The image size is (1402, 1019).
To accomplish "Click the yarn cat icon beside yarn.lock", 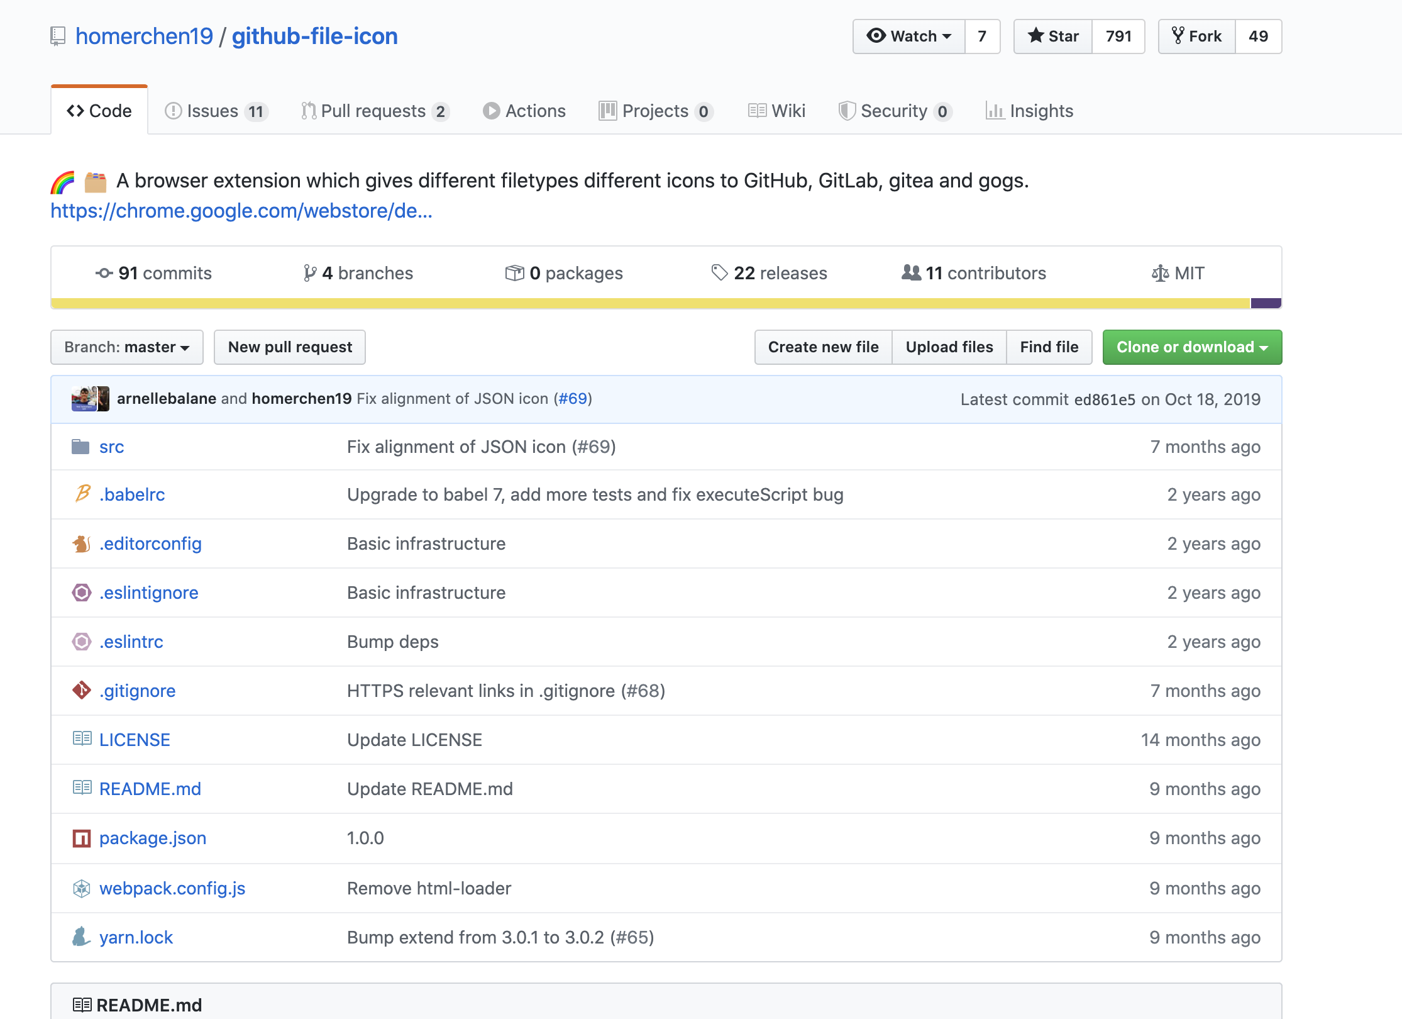I will click(x=82, y=937).
